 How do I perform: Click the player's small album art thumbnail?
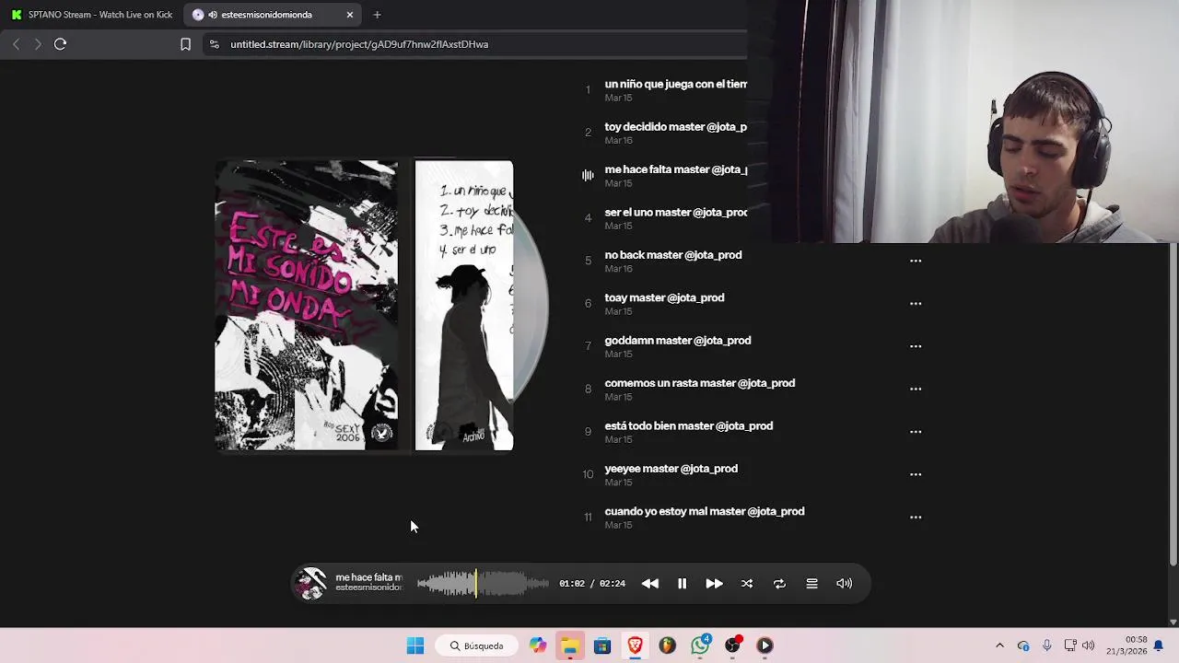point(311,584)
